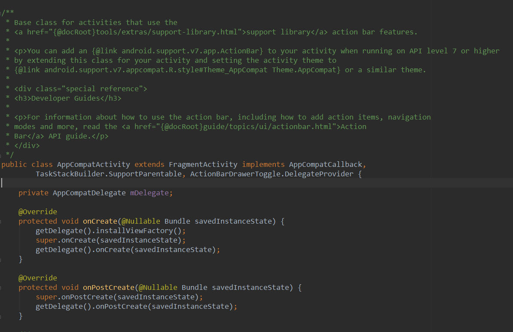Click Bundle type in onCreate parameters
Viewport: 513px width, 332px height.
click(177, 221)
